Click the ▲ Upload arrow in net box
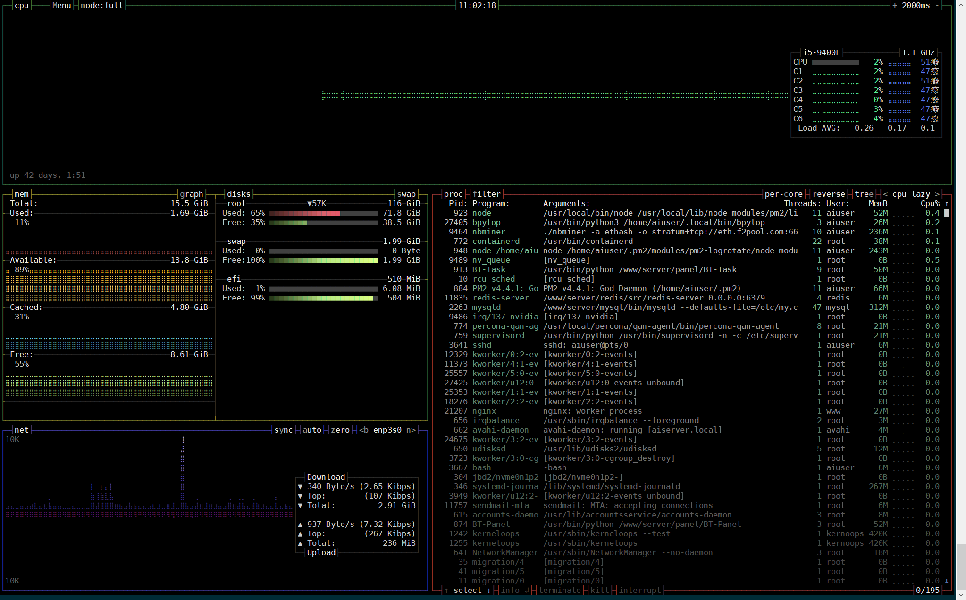 pos(301,524)
